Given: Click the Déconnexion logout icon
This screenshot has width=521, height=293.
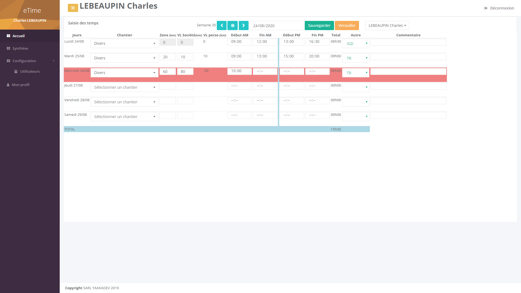Looking at the screenshot, I should click(x=486, y=8).
